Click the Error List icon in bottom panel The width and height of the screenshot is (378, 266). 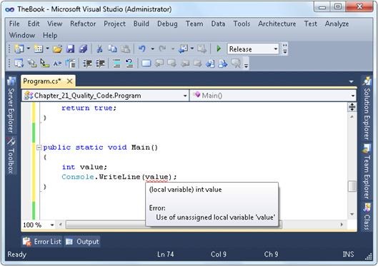pyautogui.click(x=27, y=242)
